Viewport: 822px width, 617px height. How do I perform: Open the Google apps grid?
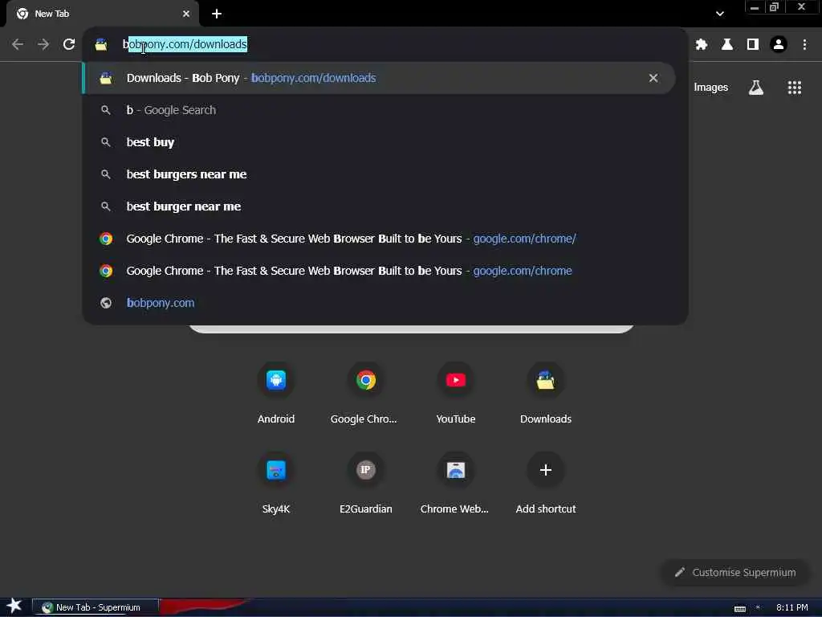pyautogui.click(x=794, y=88)
